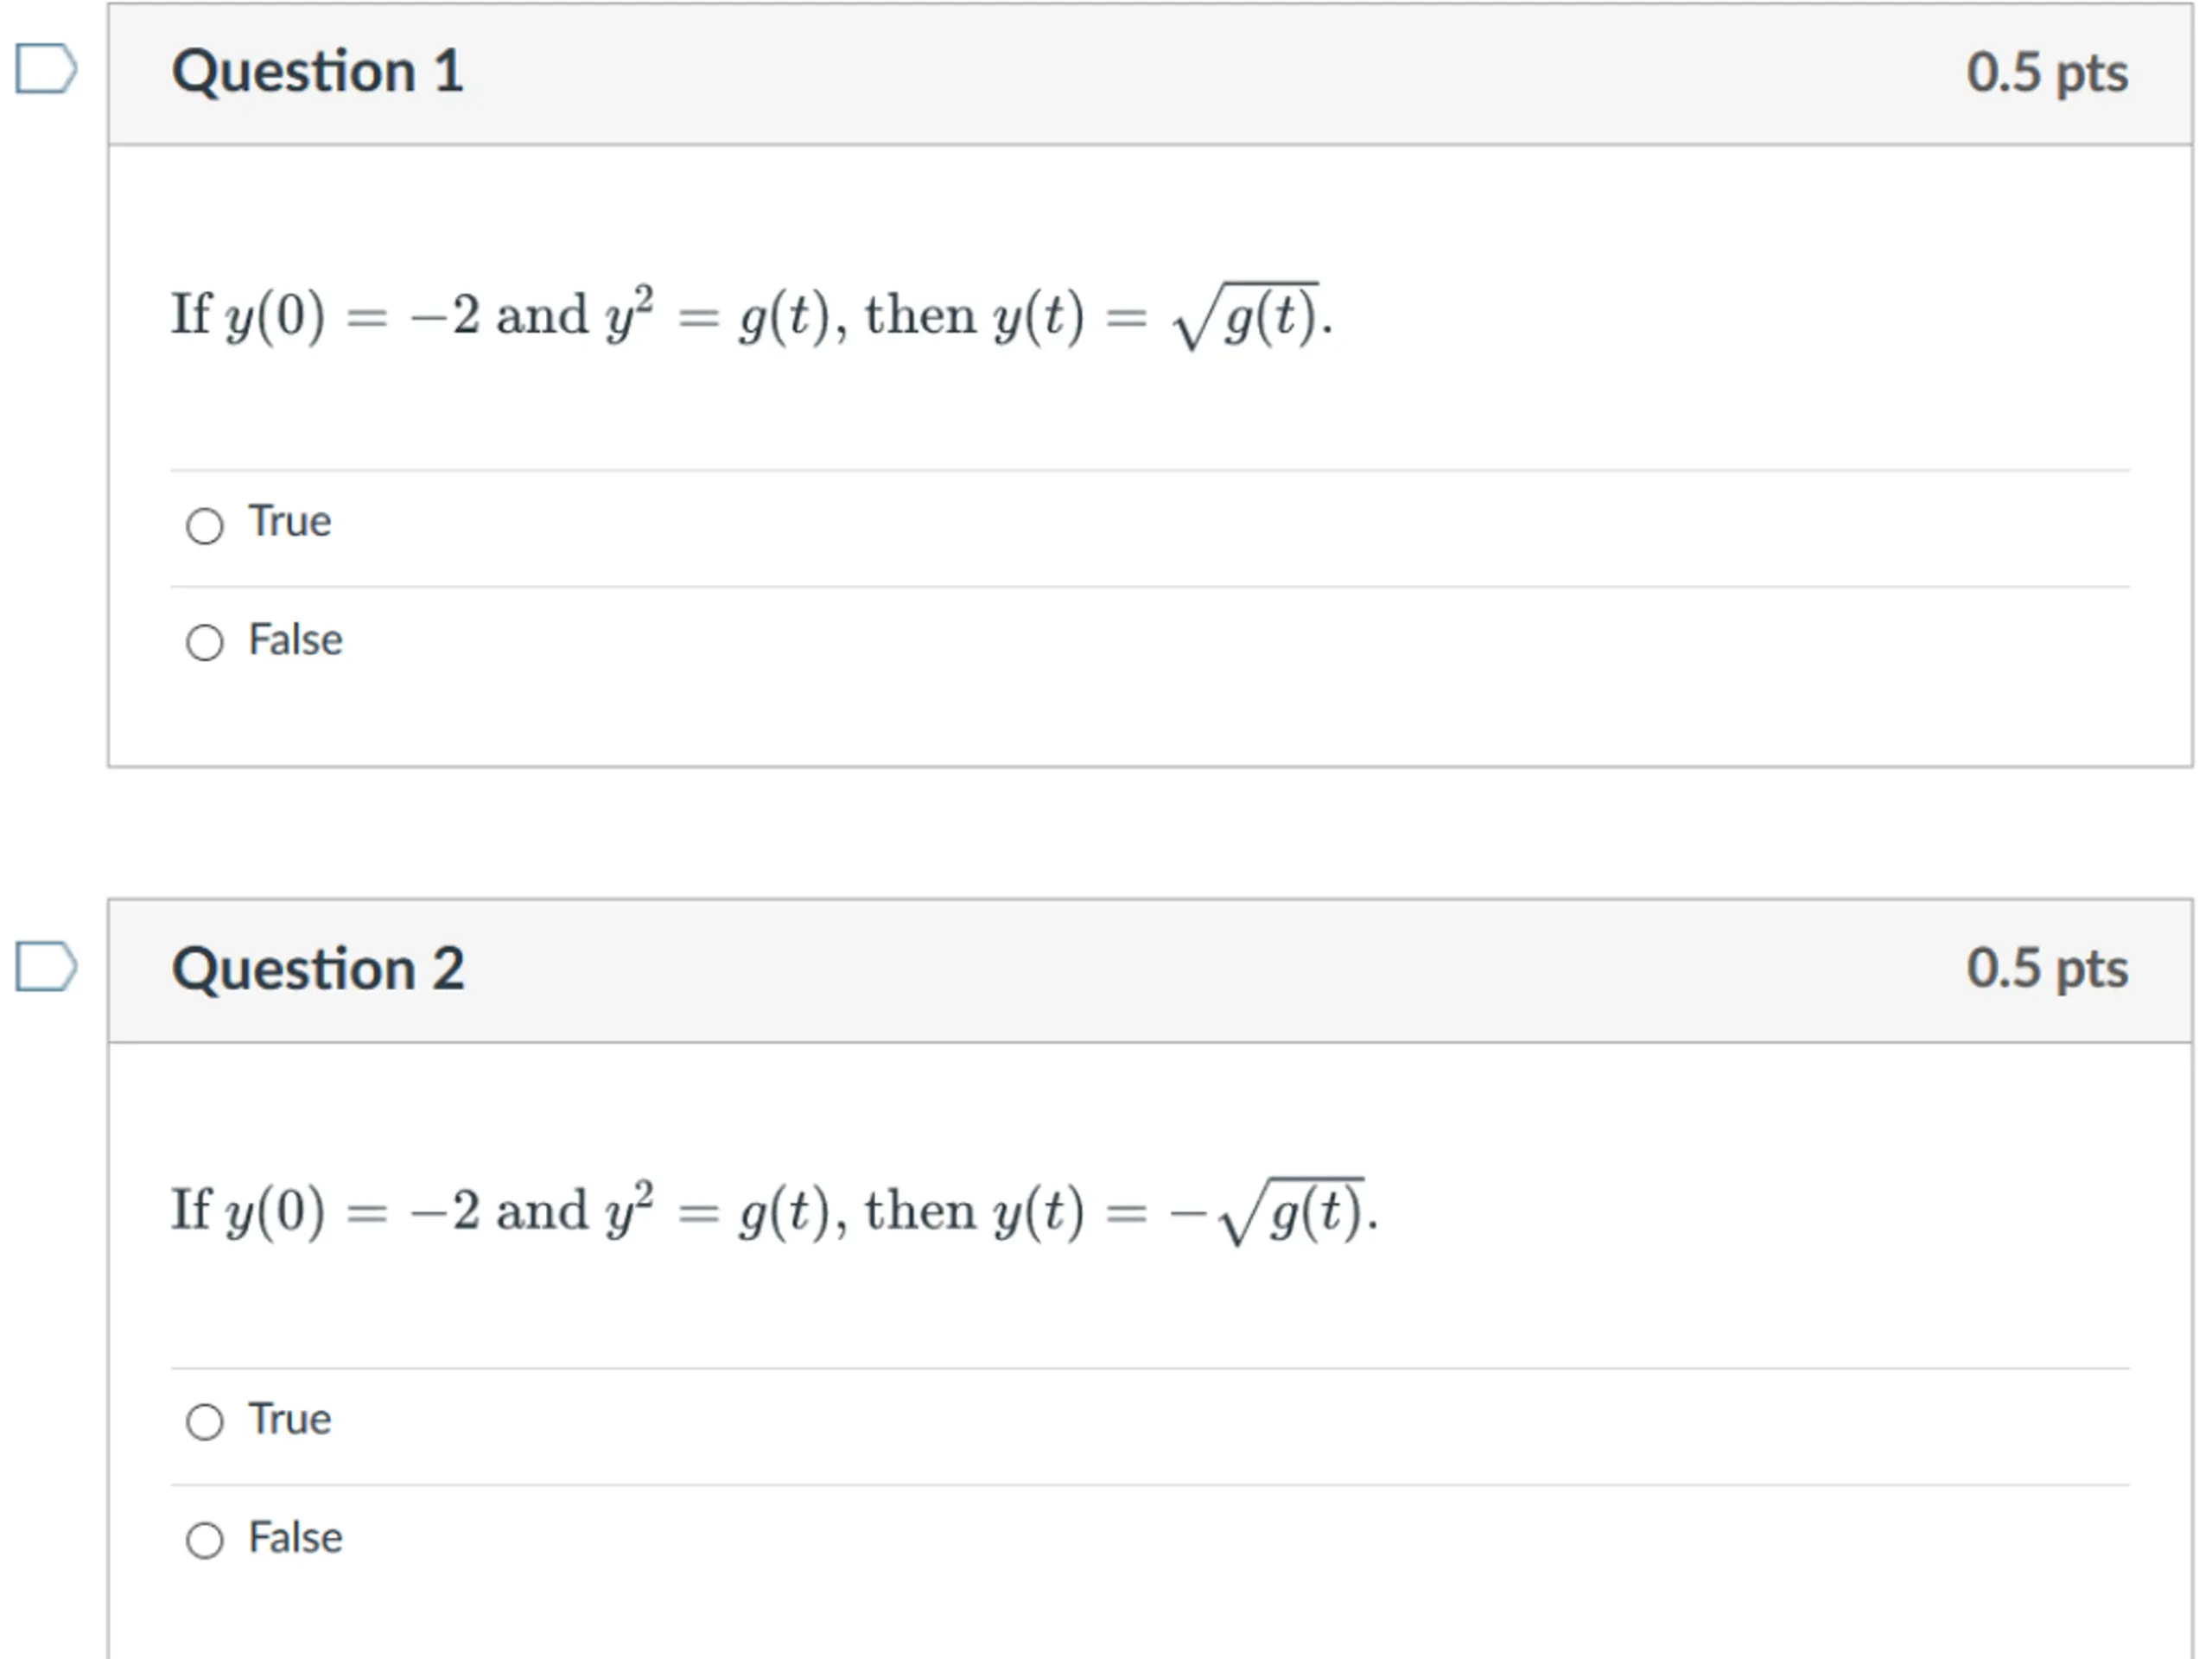Click the "False" answer label in Question 2
Viewport: 2212px width, 1659px height.
[x=295, y=1537]
